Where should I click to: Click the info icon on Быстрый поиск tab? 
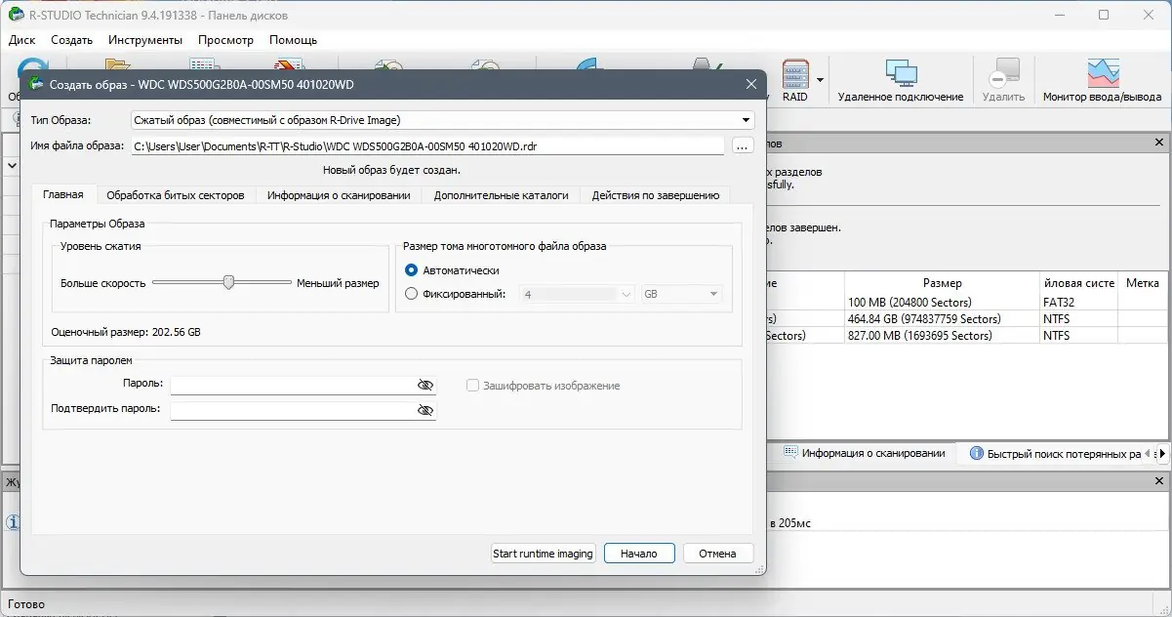pos(977,452)
